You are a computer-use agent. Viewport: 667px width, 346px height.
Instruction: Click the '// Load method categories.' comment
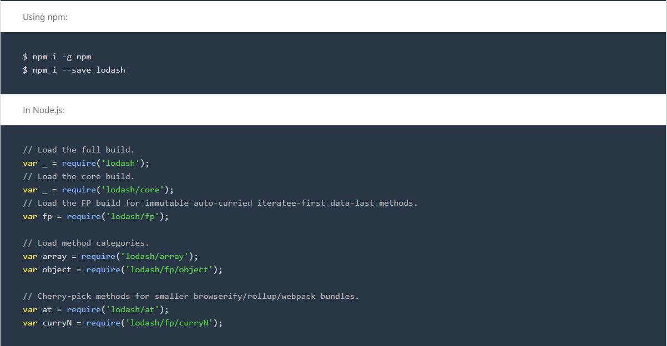pyautogui.click(x=86, y=243)
